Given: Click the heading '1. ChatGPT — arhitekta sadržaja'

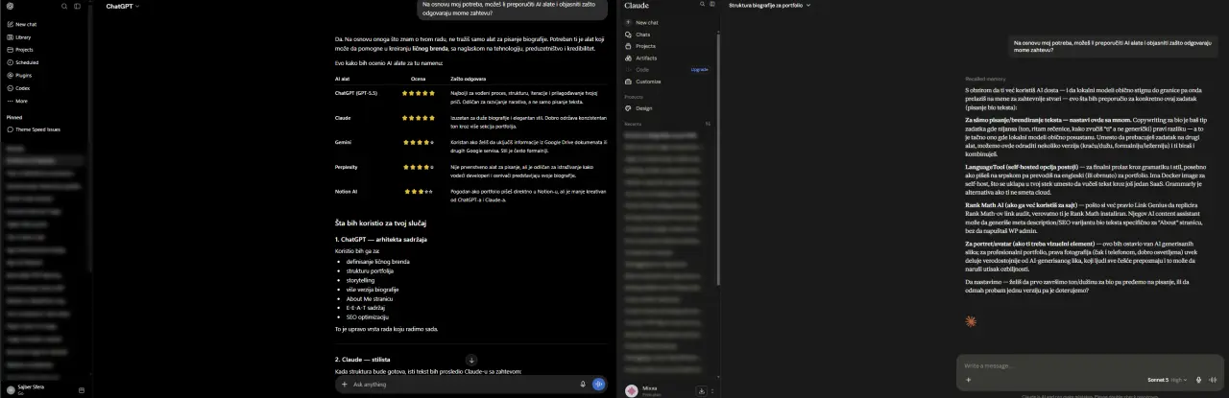Looking at the screenshot, I should [x=380, y=238].
